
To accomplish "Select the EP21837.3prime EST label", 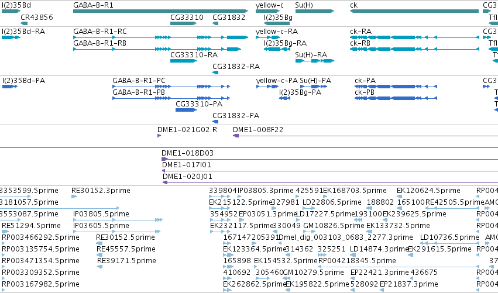I will click(x=408, y=284).
